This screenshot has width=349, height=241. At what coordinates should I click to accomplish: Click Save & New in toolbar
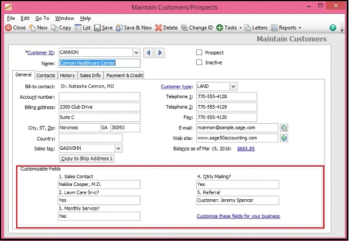coord(134,28)
